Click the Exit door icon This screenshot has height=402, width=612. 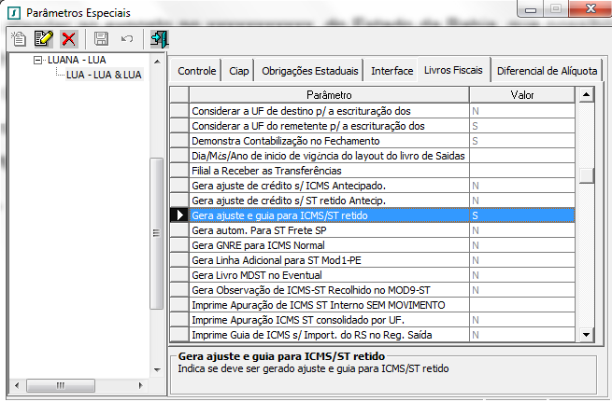(x=160, y=38)
